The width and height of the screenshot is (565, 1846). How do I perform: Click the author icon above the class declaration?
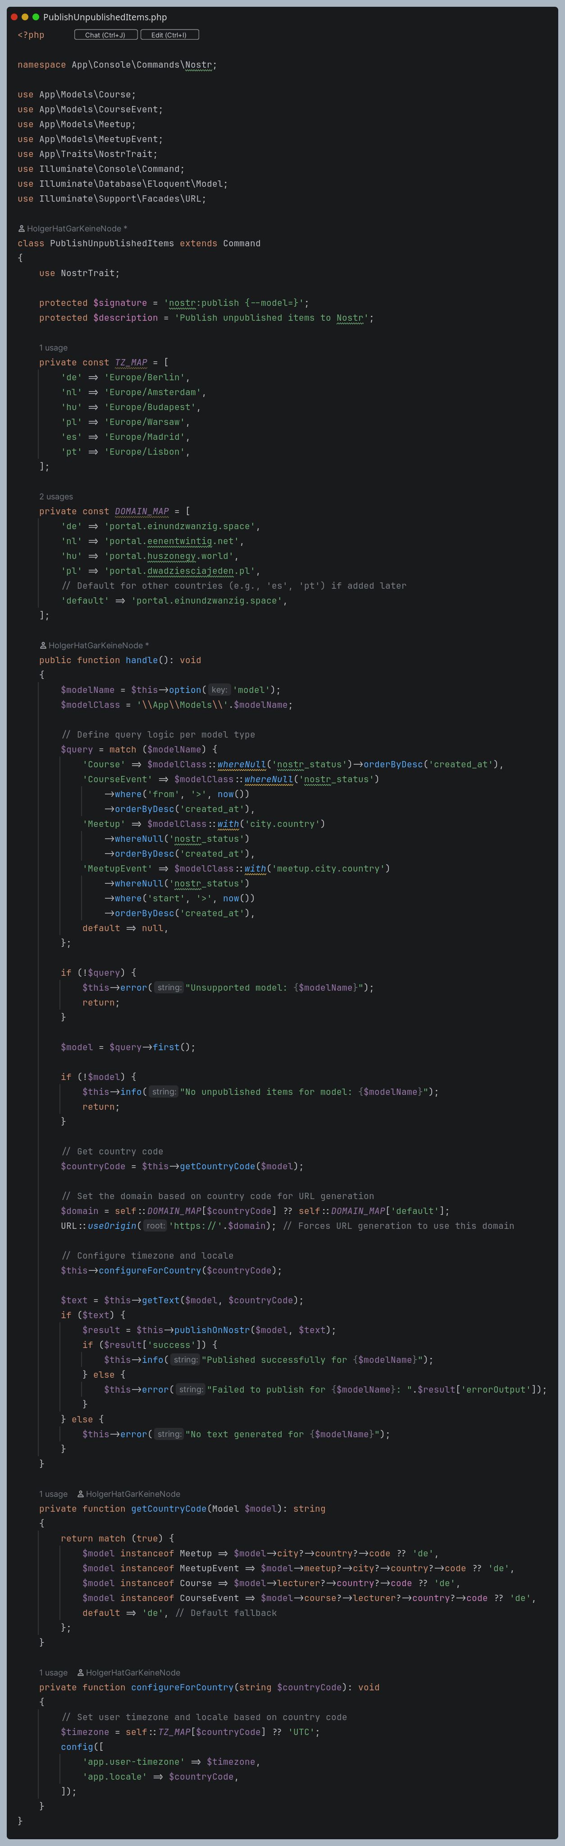point(22,229)
